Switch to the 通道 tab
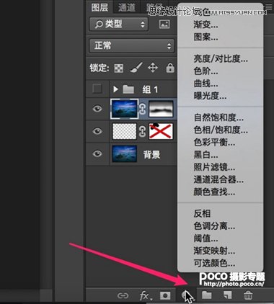 tap(127, 7)
